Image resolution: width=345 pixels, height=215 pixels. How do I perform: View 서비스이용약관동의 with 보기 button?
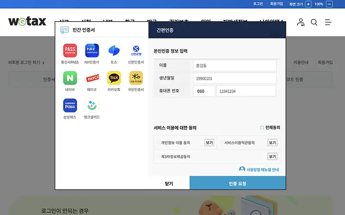click(273, 143)
